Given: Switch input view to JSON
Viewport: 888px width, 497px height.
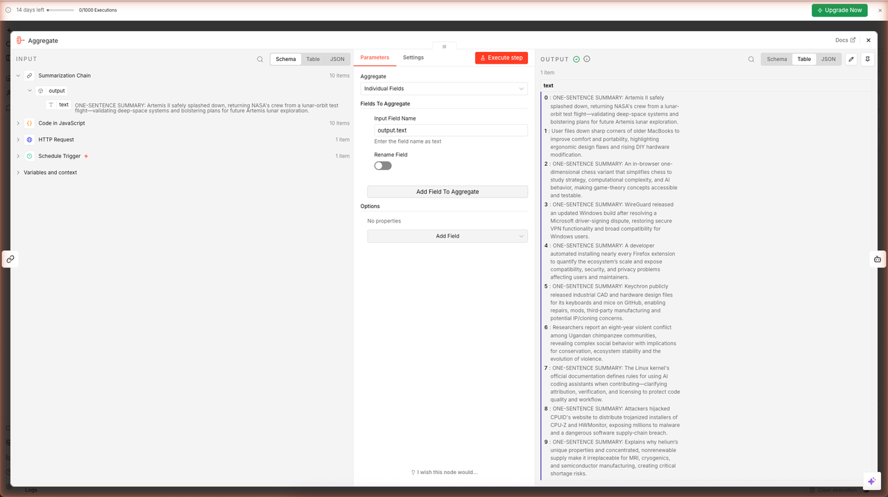Looking at the screenshot, I should point(337,60).
